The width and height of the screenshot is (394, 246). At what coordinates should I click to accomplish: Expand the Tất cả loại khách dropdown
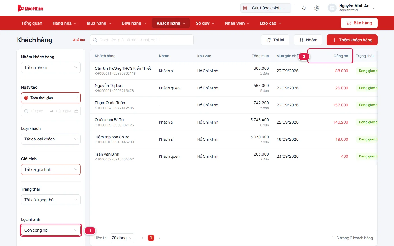(51, 139)
